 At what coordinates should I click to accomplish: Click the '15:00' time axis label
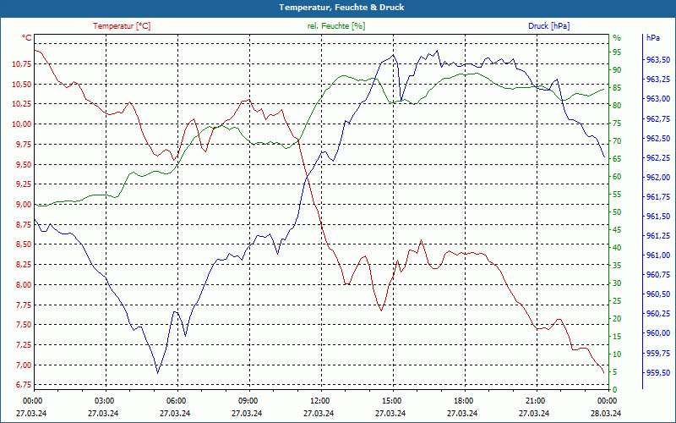390,400
